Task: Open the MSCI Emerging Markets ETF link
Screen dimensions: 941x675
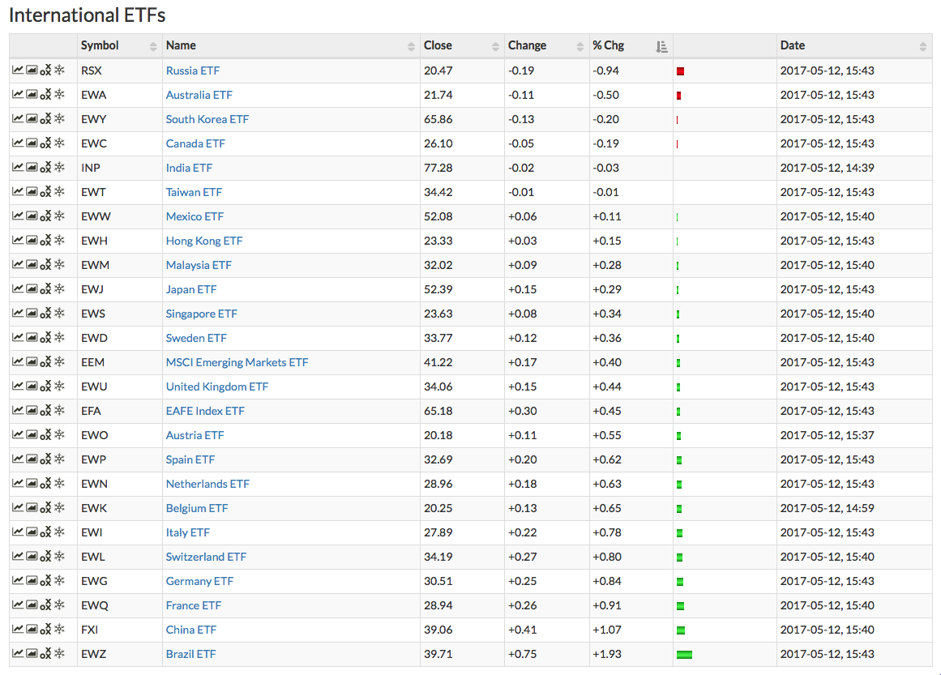Action: click(237, 362)
